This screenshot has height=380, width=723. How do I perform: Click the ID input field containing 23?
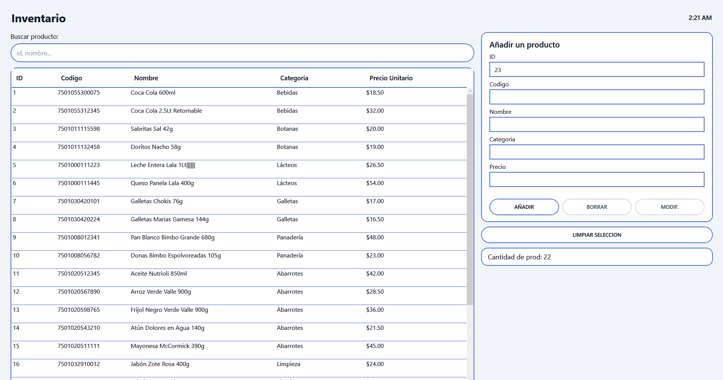(597, 69)
